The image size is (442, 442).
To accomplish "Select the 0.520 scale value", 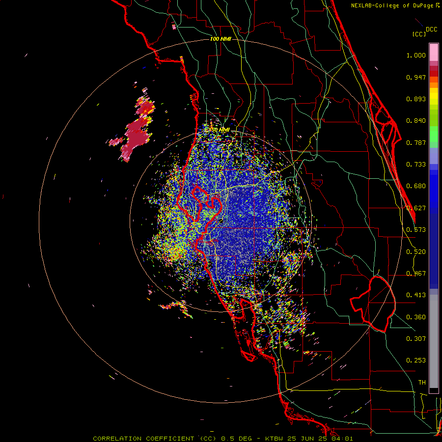I will click(416, 252).
